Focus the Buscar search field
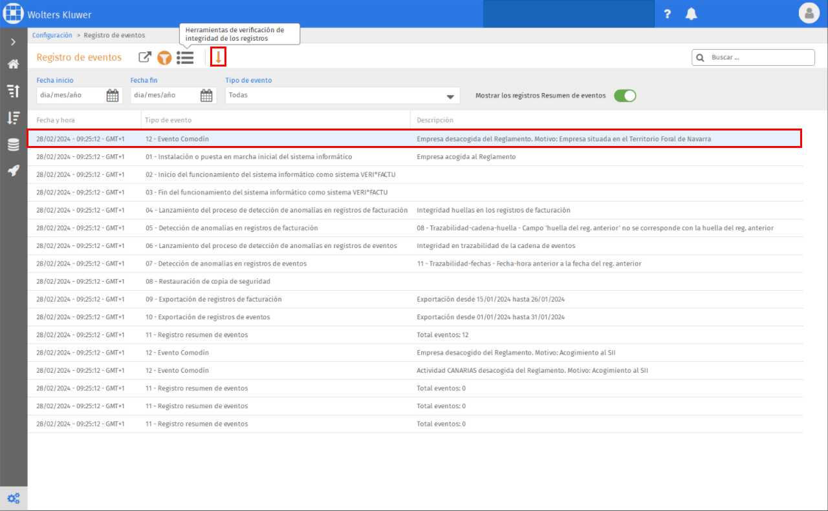 coord(754,57)
